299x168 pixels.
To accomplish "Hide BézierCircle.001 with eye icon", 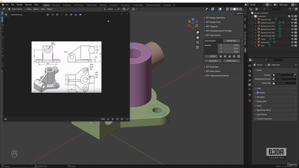I will click(292, 23).
